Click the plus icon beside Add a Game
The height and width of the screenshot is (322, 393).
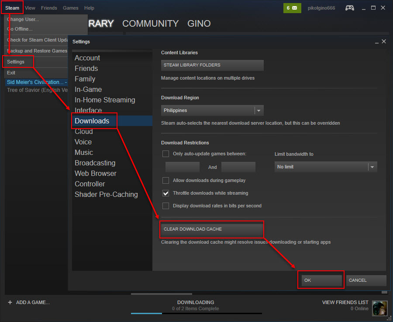pos(10,302)
